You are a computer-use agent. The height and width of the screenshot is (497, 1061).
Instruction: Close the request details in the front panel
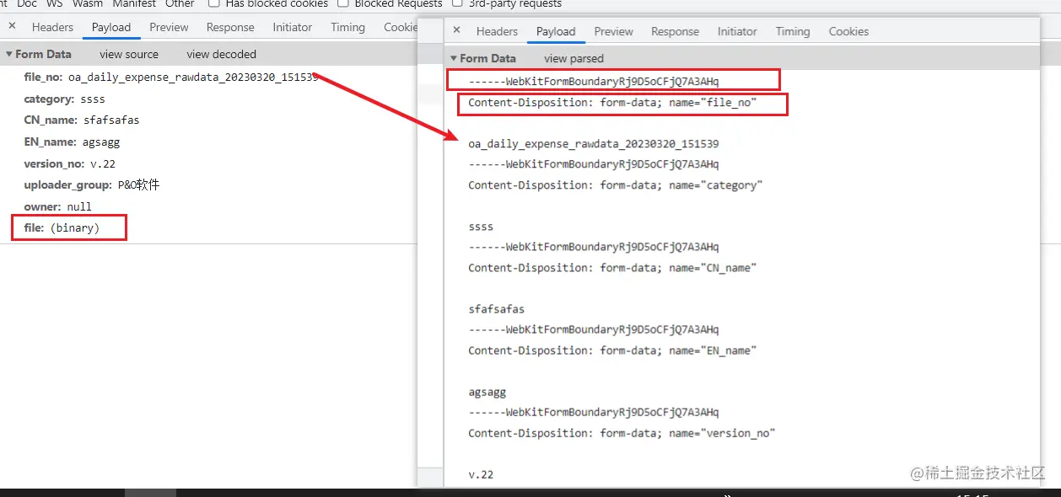[456, 30]
